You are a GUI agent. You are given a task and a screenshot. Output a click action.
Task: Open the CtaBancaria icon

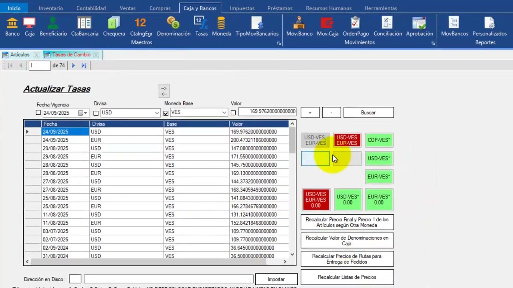point(85,26)
